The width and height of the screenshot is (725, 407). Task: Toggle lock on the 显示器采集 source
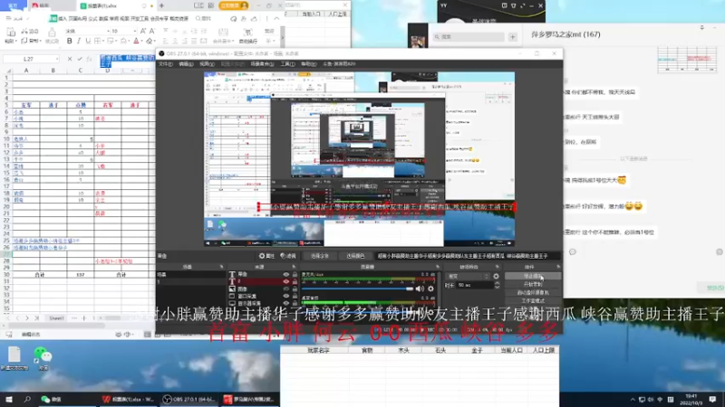295,303
